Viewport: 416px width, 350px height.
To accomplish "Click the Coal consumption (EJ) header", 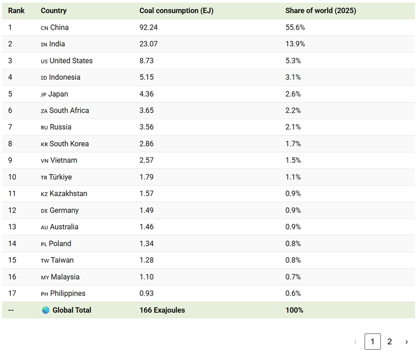I will point(176,11).
